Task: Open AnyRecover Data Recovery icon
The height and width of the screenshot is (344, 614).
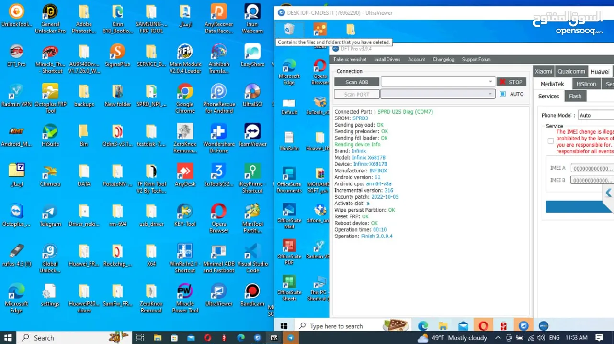Action: (x=219, y=19)
